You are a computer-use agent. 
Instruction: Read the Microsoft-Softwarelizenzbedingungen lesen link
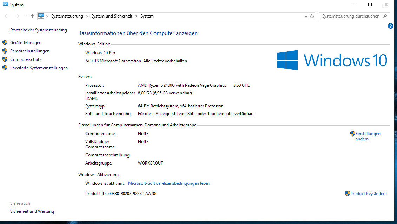click(x=168, y=183)
